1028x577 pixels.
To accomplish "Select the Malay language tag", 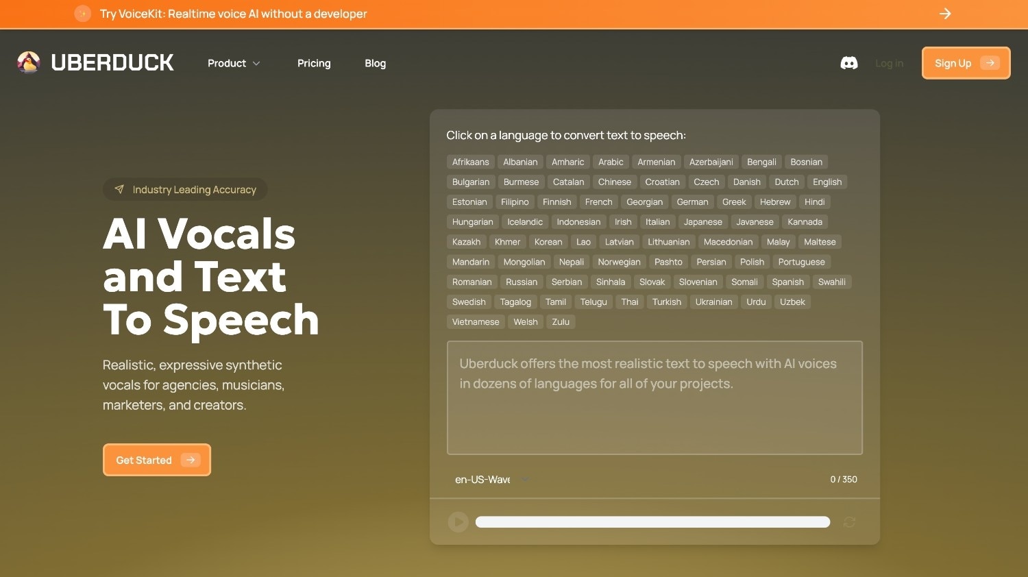I will (x=778, y=242).
